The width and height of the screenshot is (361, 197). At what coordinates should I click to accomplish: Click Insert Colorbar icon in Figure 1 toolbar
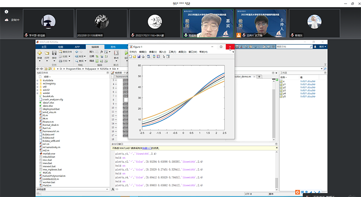point(154,57)
